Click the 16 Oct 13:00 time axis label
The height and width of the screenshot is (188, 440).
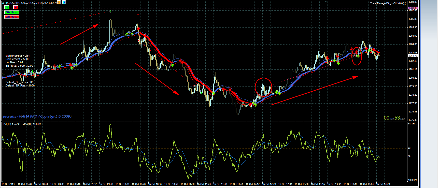[x=302, y=184]
